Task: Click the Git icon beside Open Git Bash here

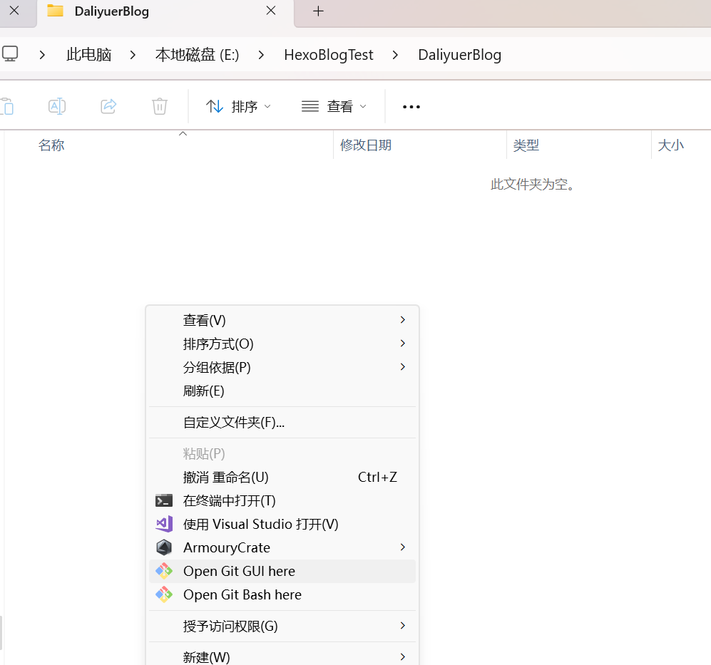Action: 164,594
